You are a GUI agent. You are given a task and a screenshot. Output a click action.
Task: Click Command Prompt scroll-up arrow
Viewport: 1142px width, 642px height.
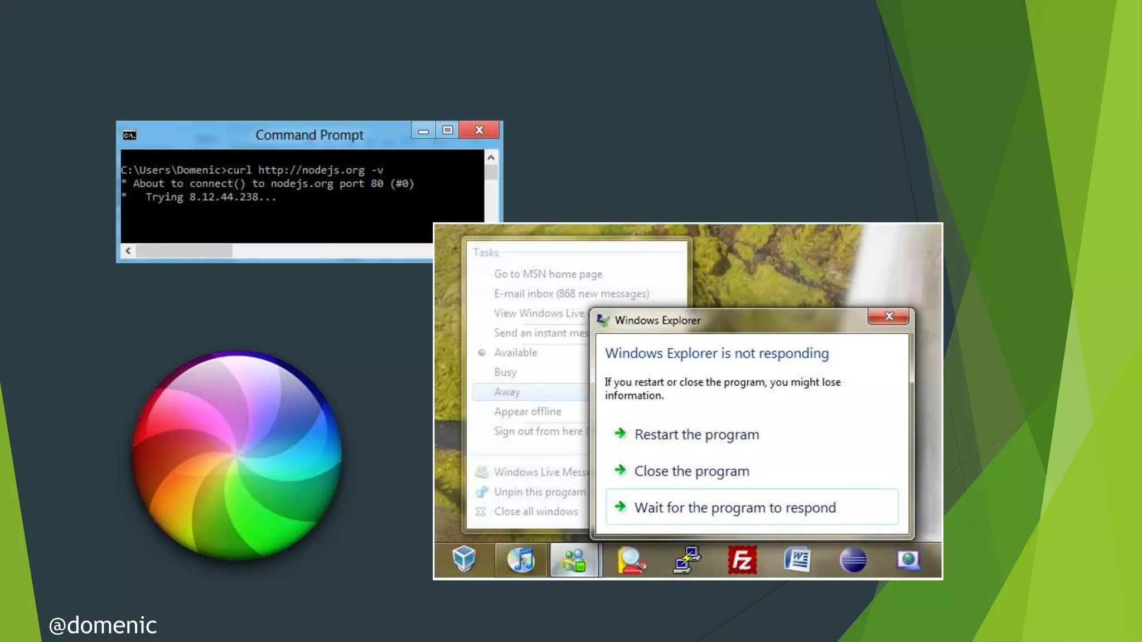491,158
